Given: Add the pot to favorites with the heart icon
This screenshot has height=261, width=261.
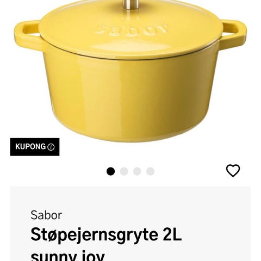Looking at the screenshot, I should (x=233, y=171).
